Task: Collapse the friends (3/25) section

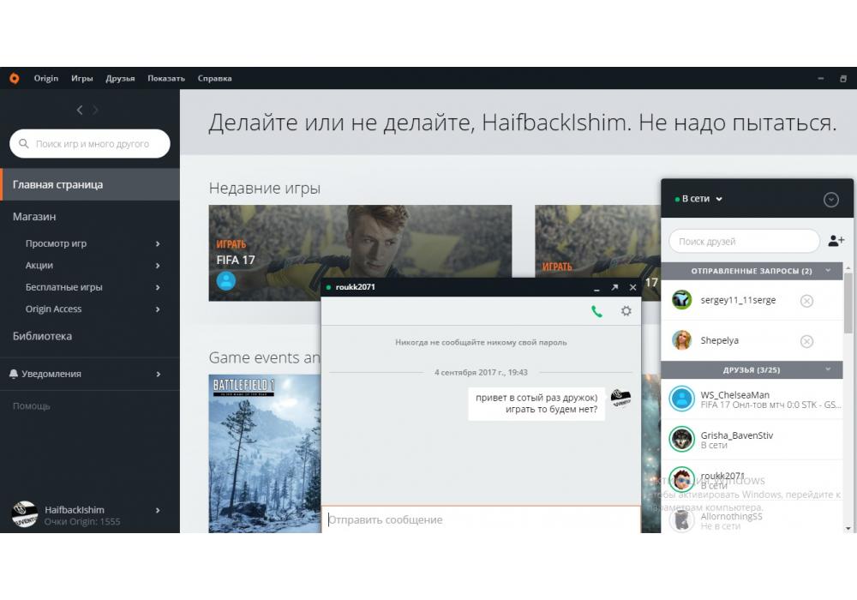Action: (x=828, y=369)
